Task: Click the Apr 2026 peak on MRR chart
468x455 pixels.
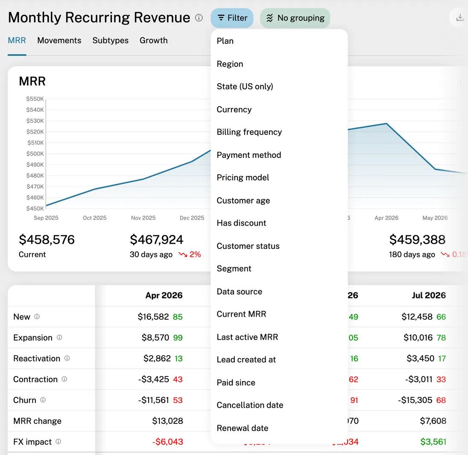Action: pos(386,123)
